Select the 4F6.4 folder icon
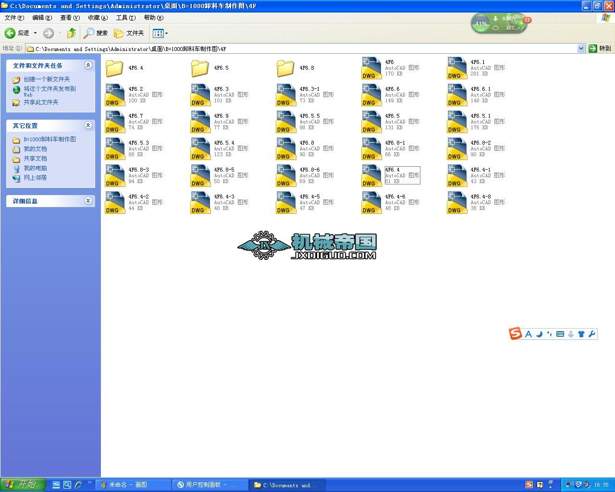The height and width of the screenshot is (492, 615). tap(114, 68)
